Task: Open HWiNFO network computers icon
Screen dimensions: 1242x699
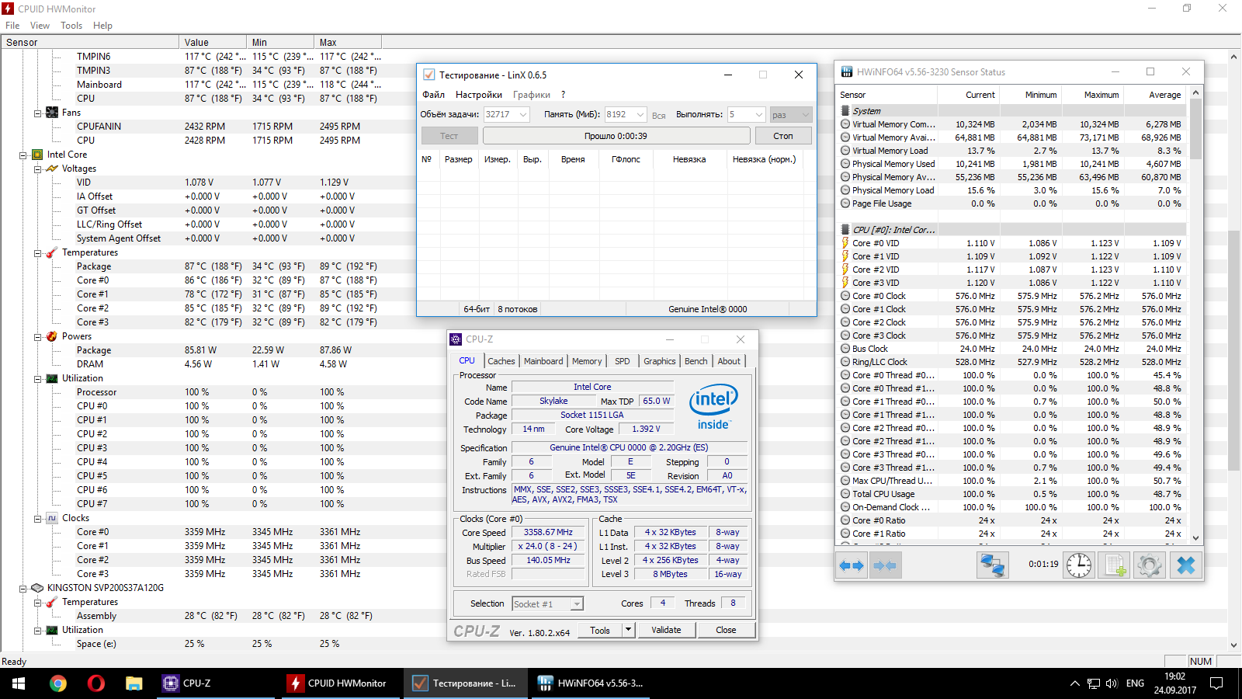Action: (992, 565)
